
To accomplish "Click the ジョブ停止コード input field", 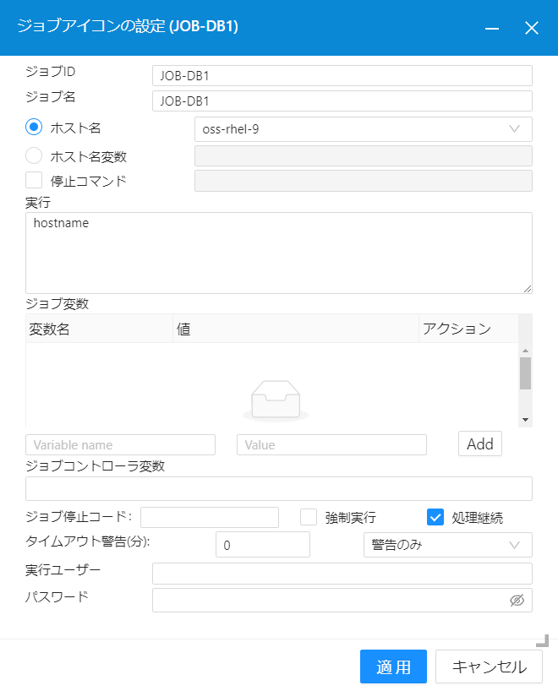I will 211,517.
